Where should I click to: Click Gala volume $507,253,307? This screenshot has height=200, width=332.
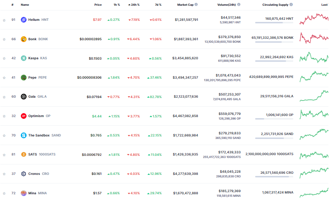229,94
